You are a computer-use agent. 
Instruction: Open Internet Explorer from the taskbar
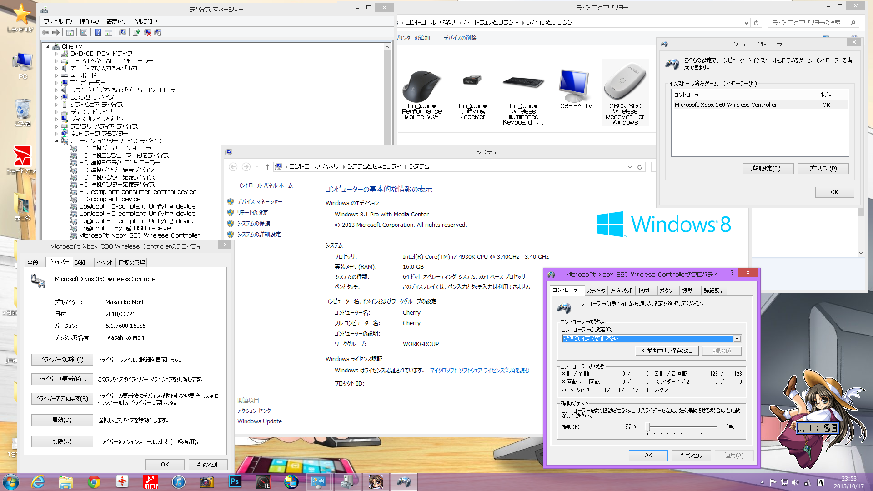tap(38, 482)
